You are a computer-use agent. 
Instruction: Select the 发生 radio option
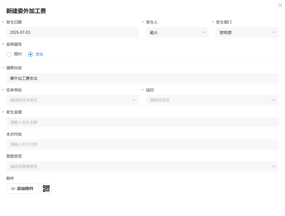(x=30, y=54)
